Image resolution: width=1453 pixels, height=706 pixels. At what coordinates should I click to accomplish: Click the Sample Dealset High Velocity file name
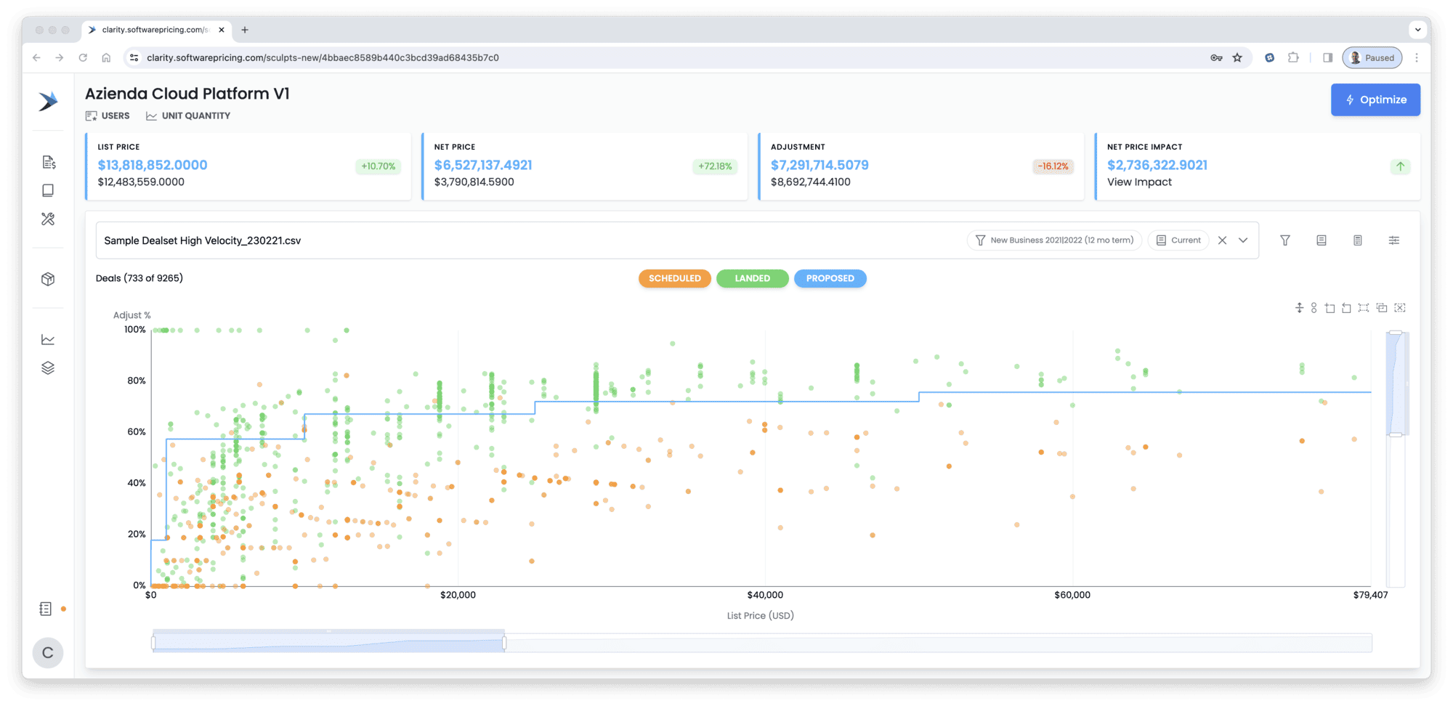coord(202,240)
